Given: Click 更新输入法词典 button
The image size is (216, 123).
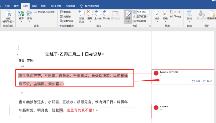Looking at the screenshot, I should click(x=44, y=12).
